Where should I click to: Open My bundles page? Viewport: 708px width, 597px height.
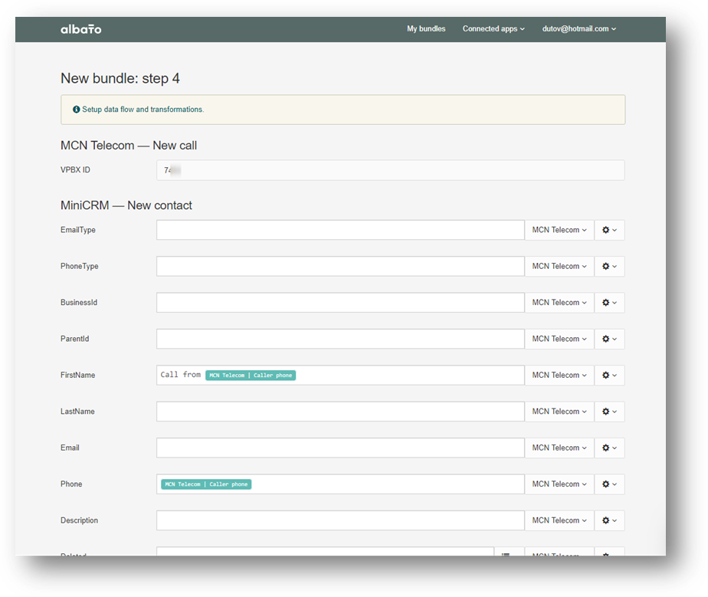pos(426,28)
